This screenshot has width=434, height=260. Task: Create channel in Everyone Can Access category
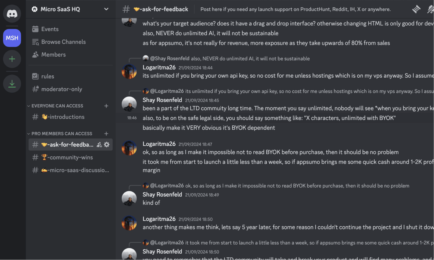tap(106, 106)
